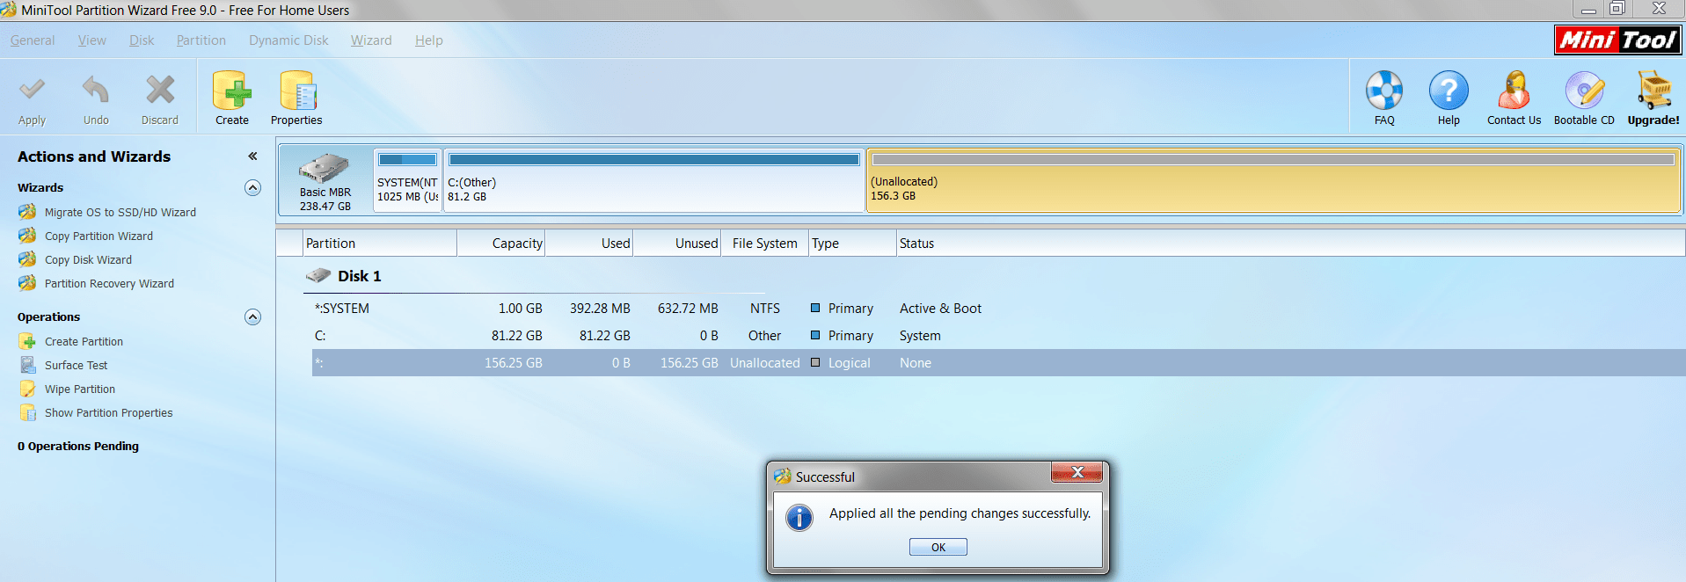The height and width of the screenshot is (582, 1686).
Task: Select the Unallocated 156.3 GB block
Action: [x=1274, y=180]
